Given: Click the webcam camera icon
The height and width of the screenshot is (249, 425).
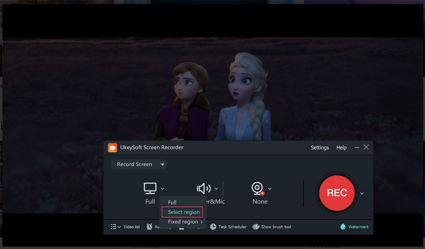Looking at the screenshot, I should (x=258, y=188).
